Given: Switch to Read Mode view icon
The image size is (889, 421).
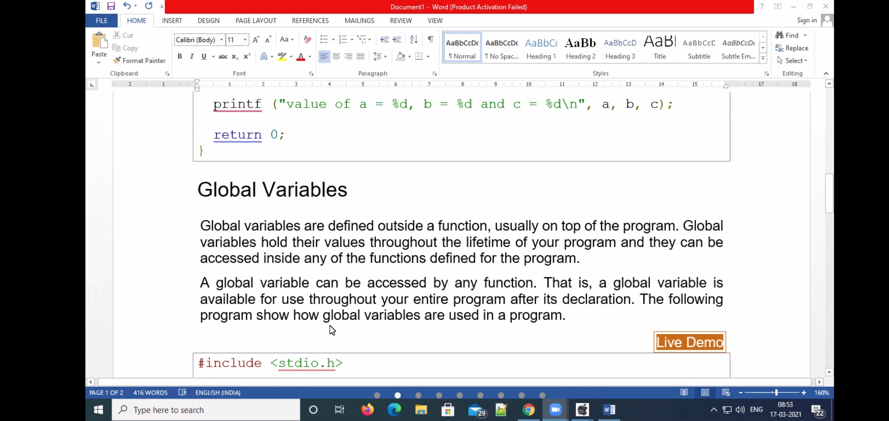Looking at the screenshot, I should (684, 393).
